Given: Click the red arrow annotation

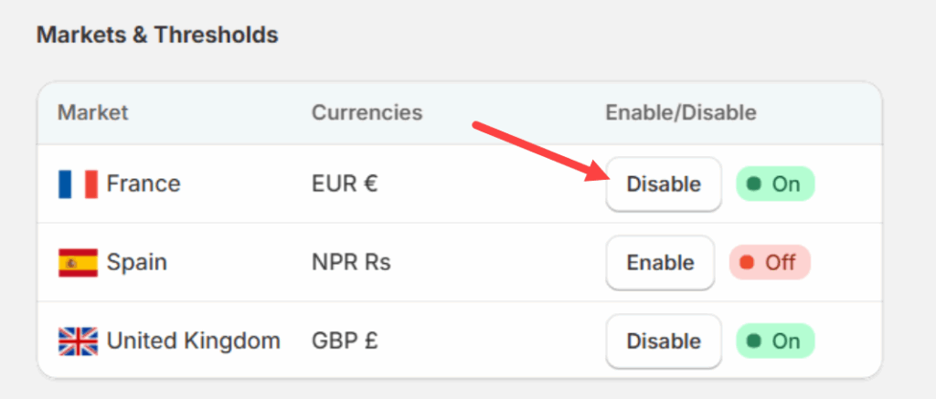Looking at the screenshot, I should click(x=539, y=151).
